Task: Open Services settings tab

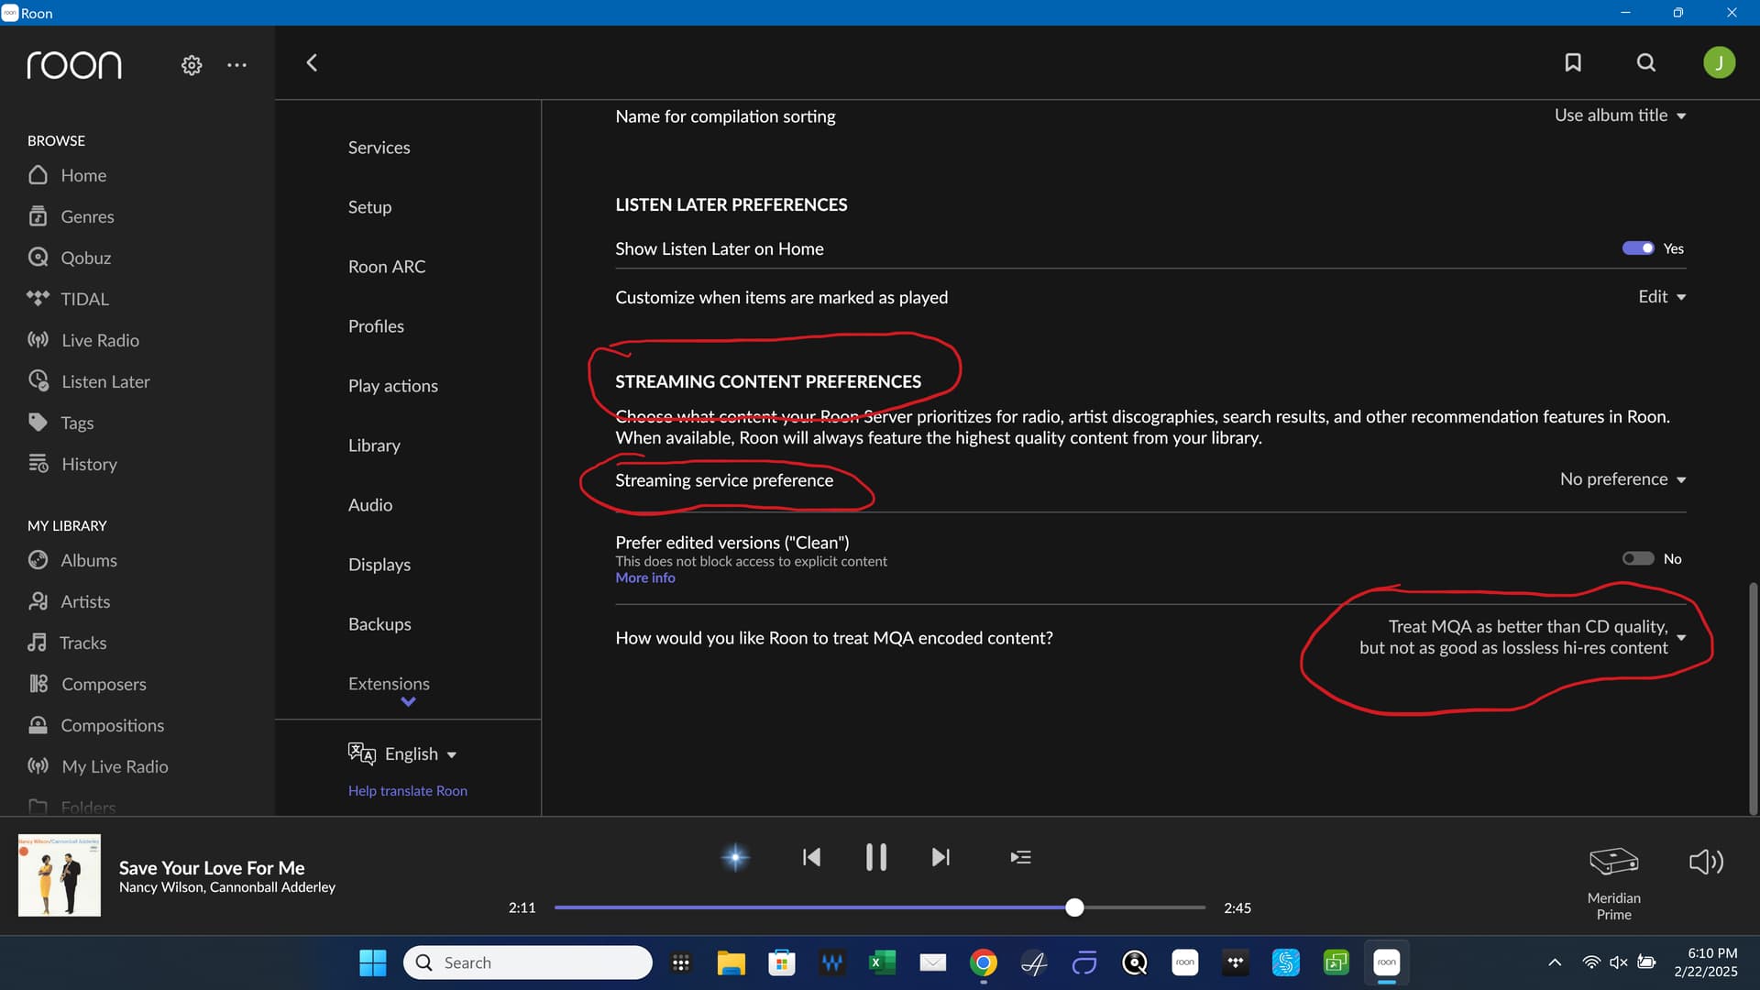Action: pyautogui.click(x=379, y=148)
